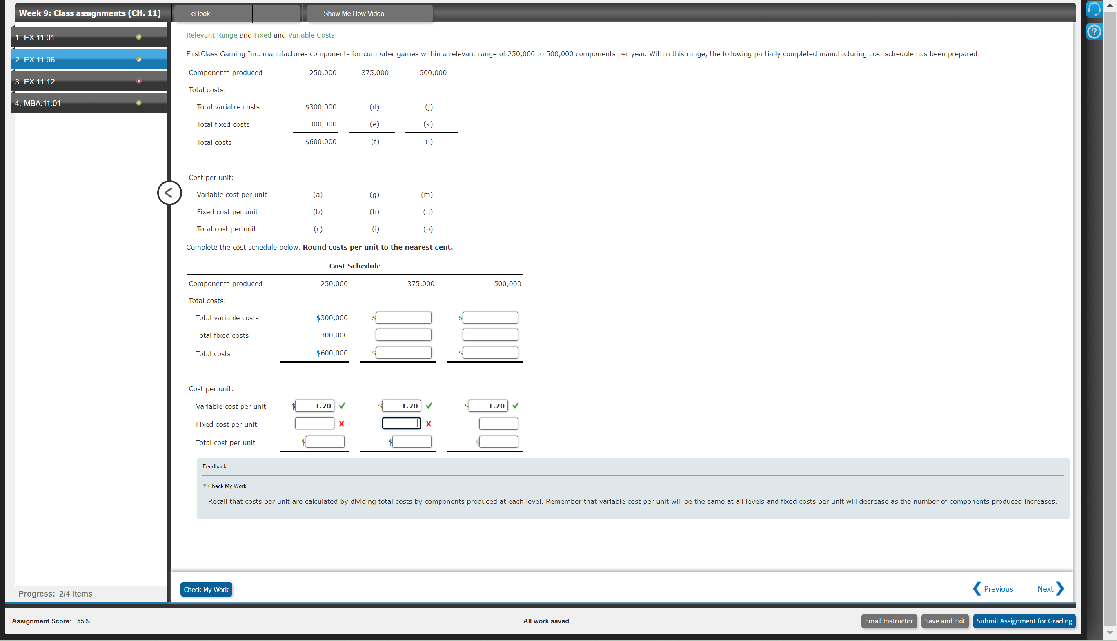This screenshot has width=1117, height=641.
Task: Click the empty Fixed cost per unit input box
Action: 498,424
